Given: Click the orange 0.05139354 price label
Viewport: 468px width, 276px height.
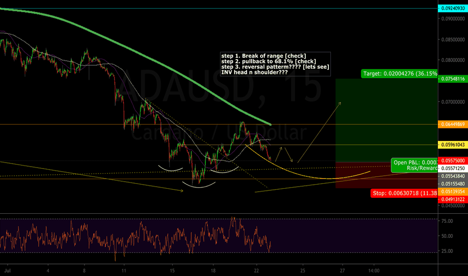Looking at the screenshot, I should click(453, 192).
